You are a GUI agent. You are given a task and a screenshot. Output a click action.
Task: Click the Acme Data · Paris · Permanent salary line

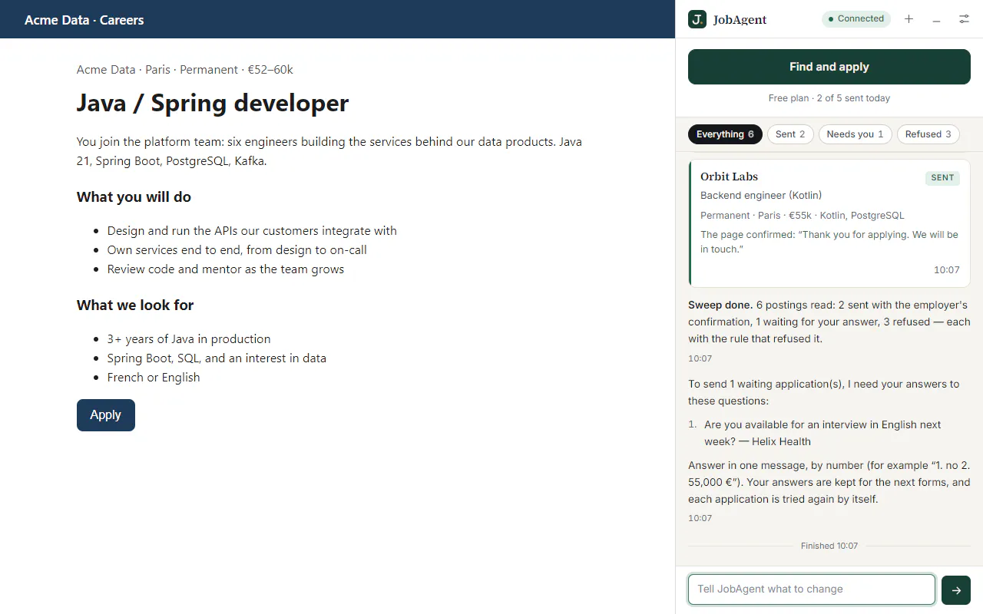point(185,70)
